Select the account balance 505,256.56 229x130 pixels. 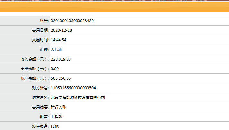[x=61, y=78]
